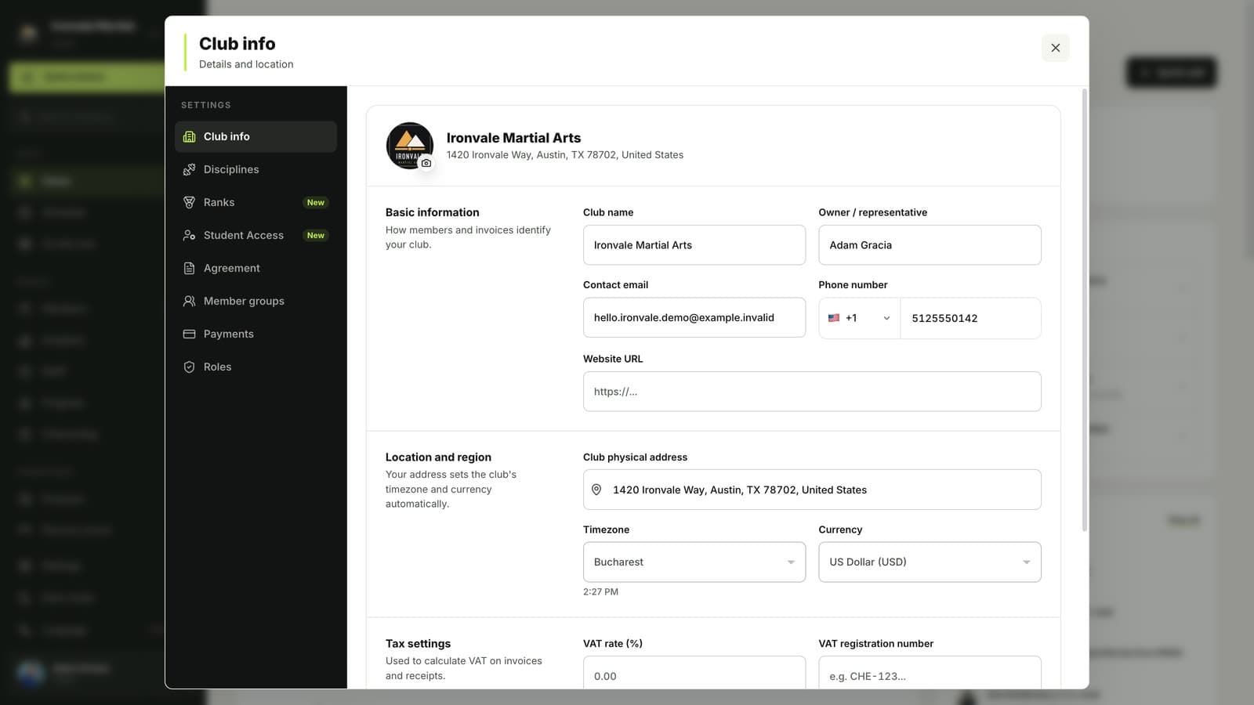Click the Ironvale club logo thumbnail
This screenshot has width=1254, height=705.
point(409,145)
